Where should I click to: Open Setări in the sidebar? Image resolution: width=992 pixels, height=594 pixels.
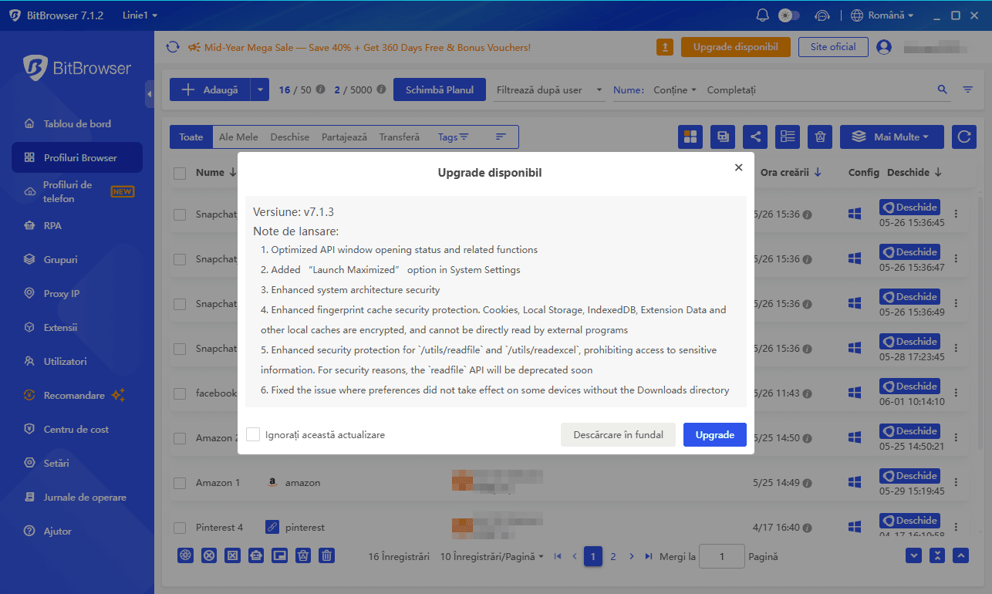77,463
